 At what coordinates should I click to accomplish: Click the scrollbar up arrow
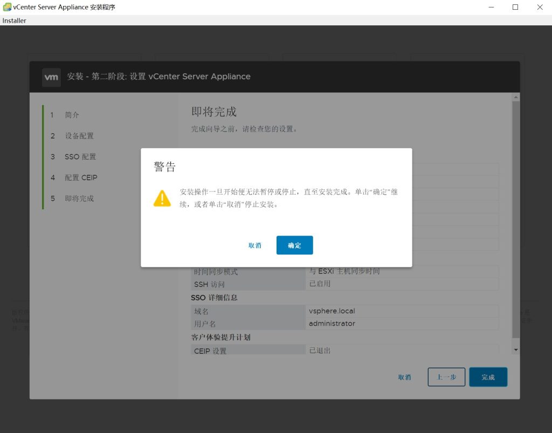point(516,97)
